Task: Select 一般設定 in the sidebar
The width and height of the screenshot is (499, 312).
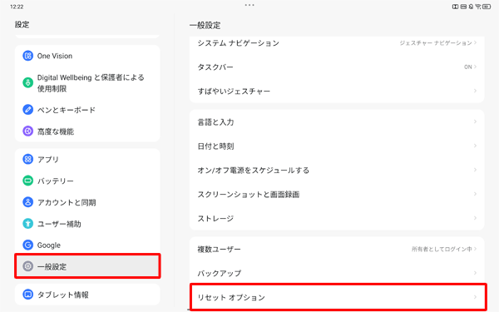Action: (x=87, y=266)
